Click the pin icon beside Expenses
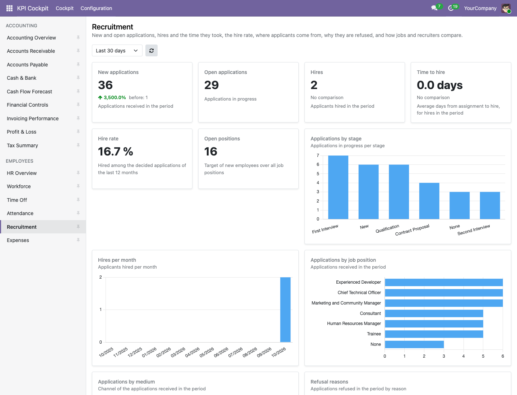This screenshot has height=395, width=517. 78,240
